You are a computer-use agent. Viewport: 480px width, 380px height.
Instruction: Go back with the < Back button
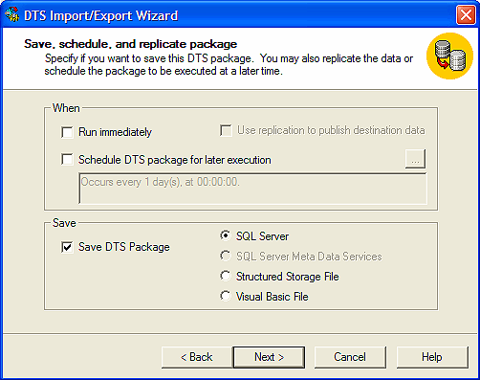coord(197,357)
